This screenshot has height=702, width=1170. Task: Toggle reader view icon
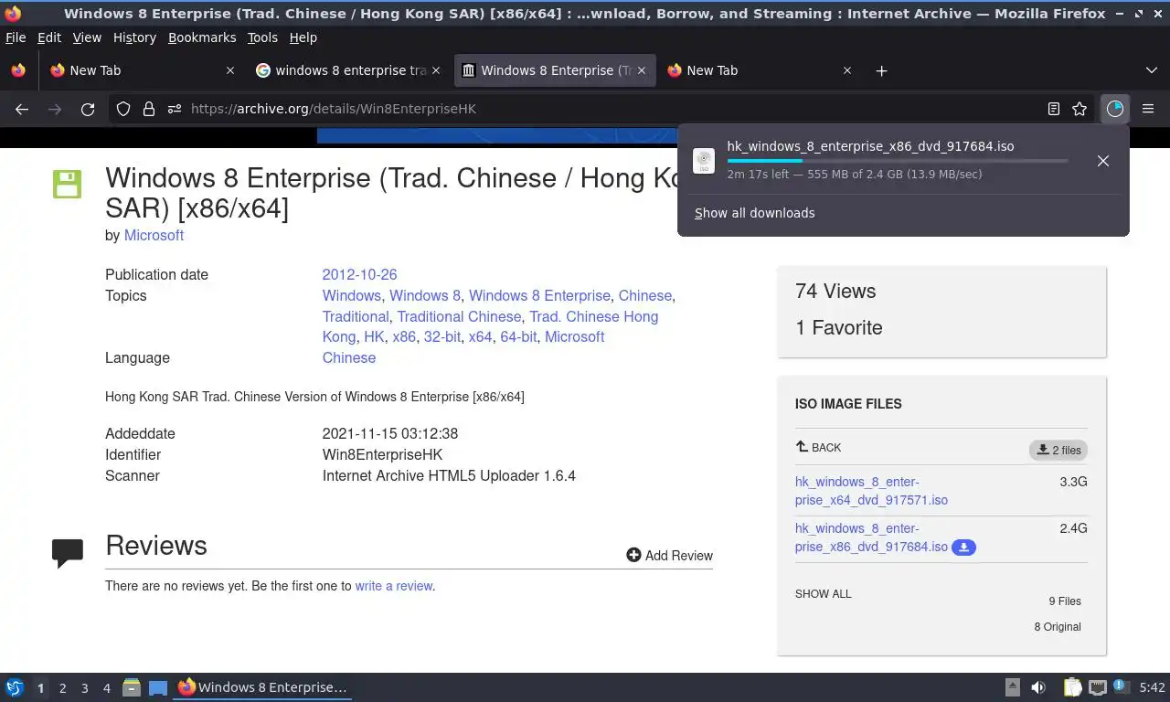point(1054,109)
